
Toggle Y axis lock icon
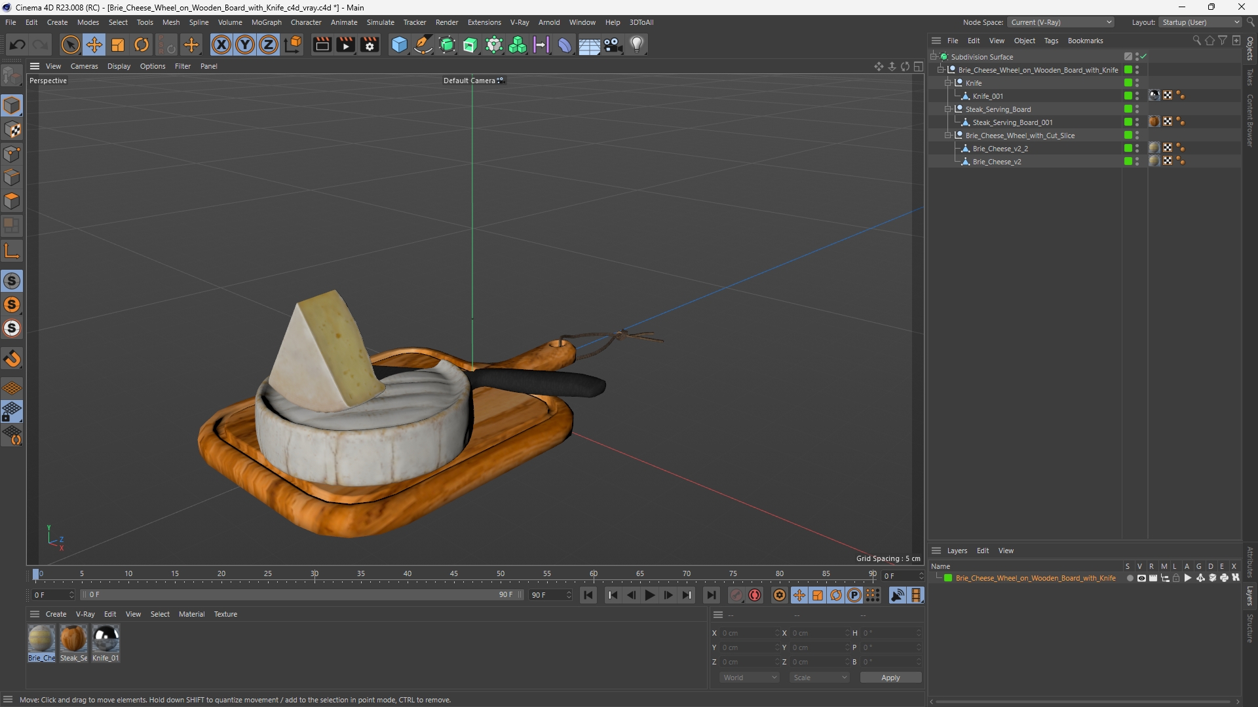pos(245,45)
